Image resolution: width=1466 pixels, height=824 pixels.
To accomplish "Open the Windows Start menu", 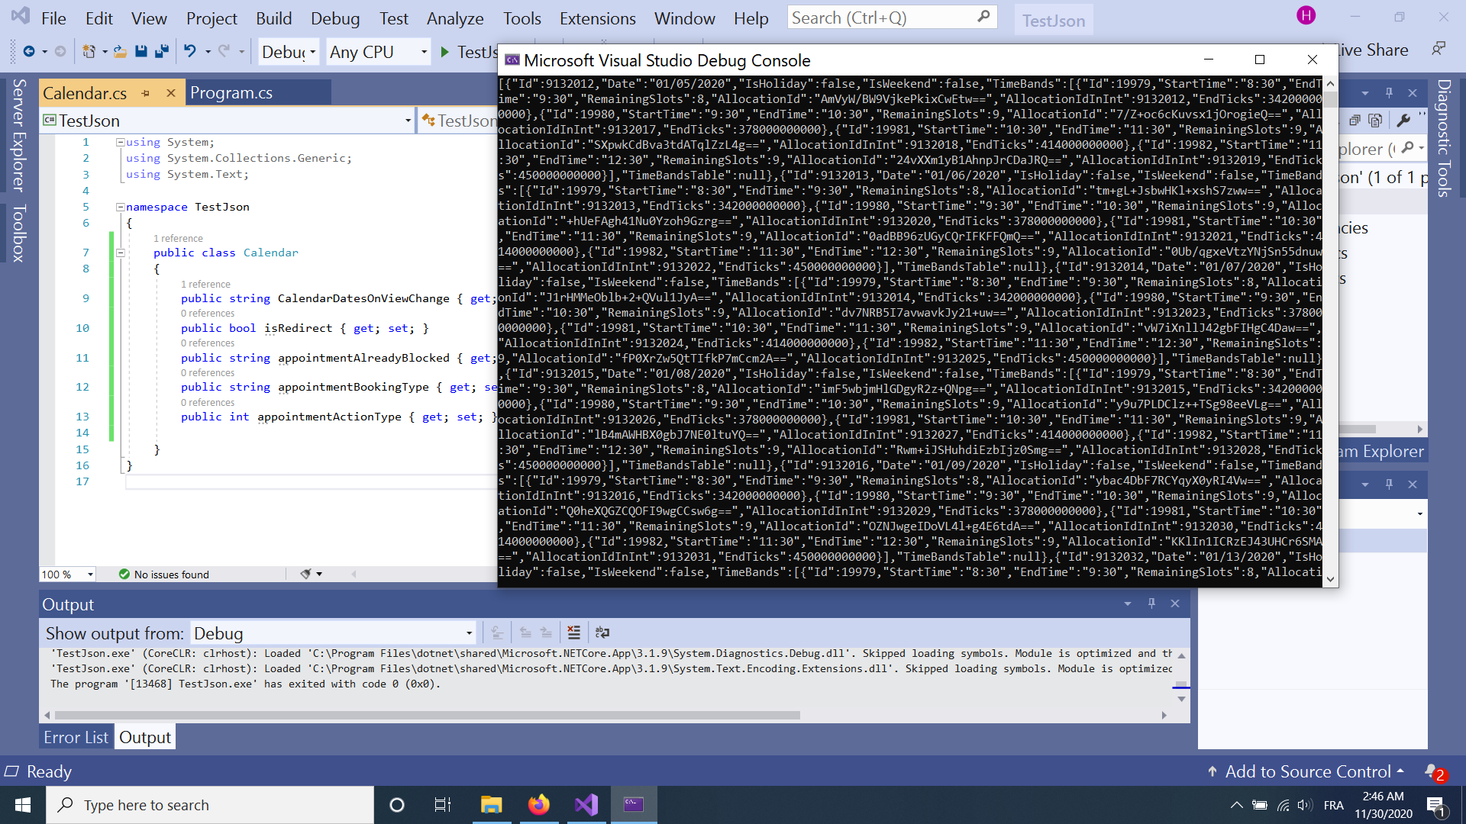I will coord(23,805).
